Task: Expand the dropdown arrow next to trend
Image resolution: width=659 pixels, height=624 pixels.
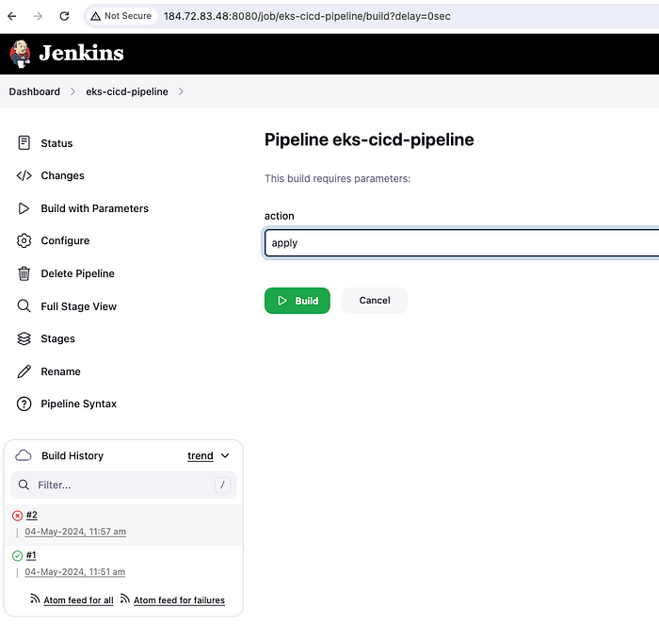Action: [225, 455]
